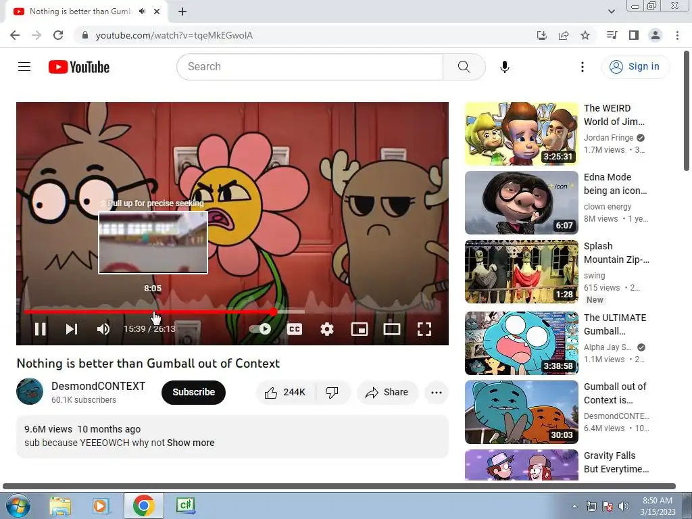Visit the clown energy channel
Viewport: 692px width, 519px height.
[608, 207]
